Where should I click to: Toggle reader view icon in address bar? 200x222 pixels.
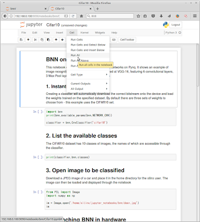point(66,16)
